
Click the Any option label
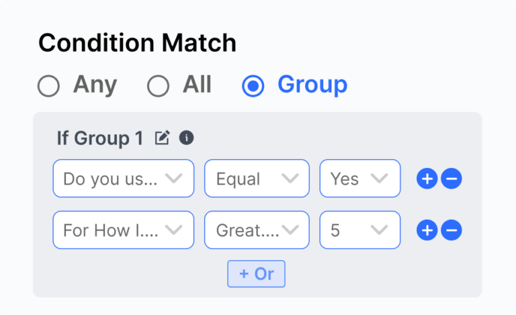point(95,85)
